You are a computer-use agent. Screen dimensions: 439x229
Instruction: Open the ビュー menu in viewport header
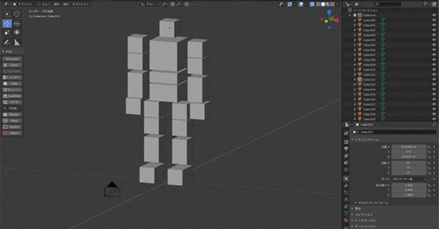(x=46, y=4)
